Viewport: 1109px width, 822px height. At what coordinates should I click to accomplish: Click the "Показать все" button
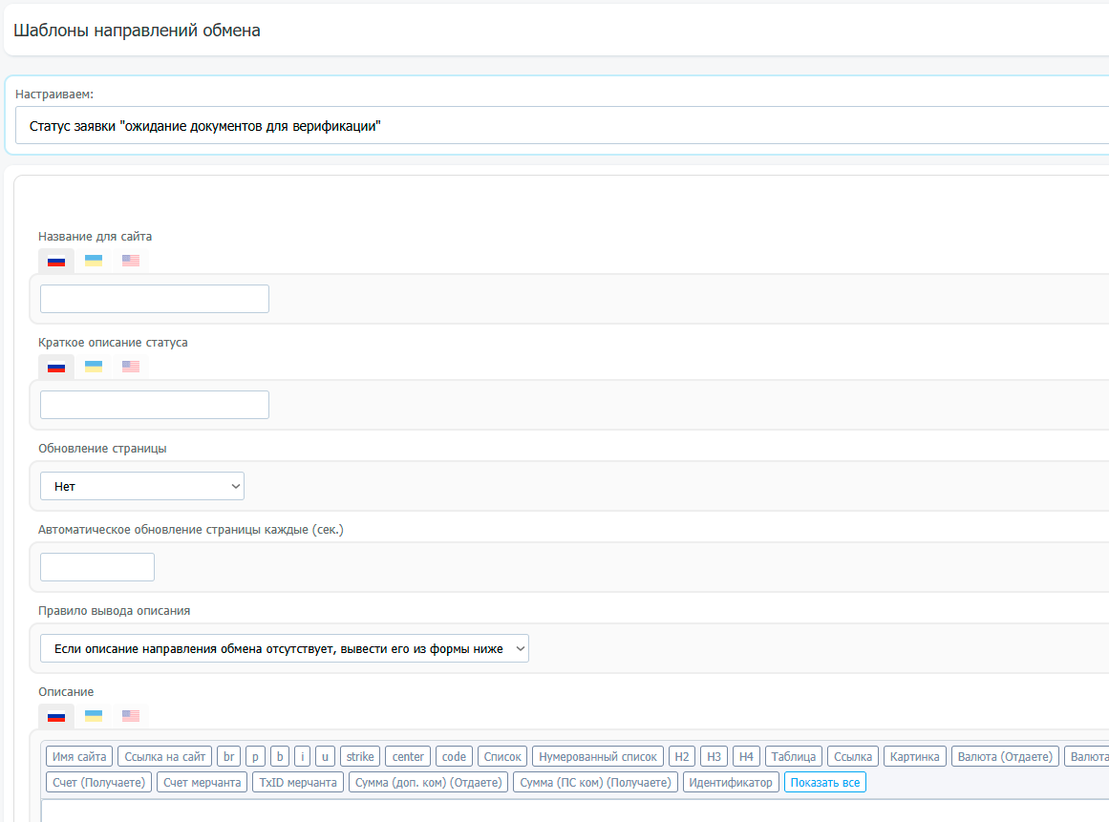[824, 783]
